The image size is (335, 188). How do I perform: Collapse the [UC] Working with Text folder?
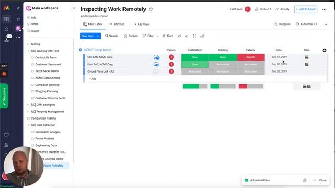(28, 51)
